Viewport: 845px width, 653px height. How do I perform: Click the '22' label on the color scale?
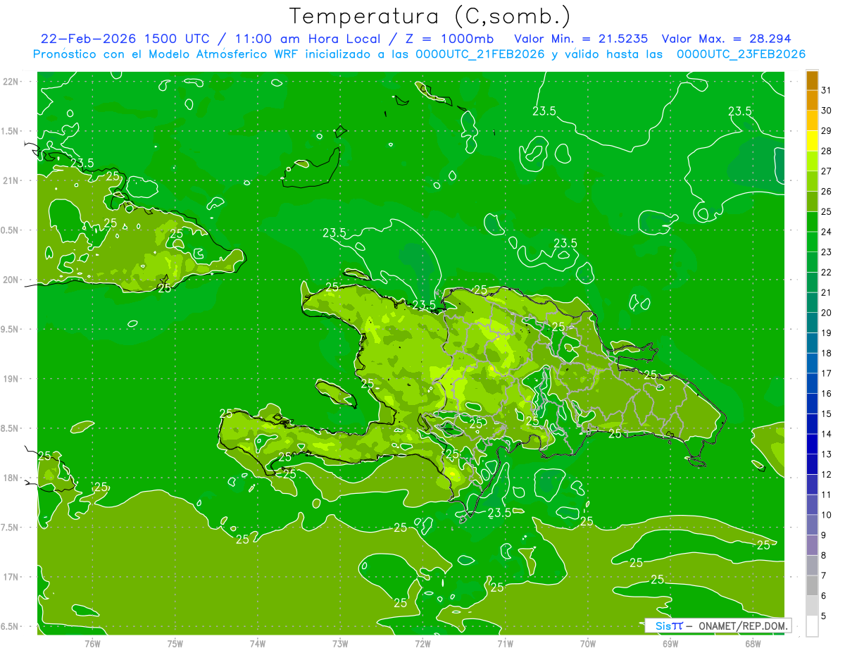(x=827, y=272)
